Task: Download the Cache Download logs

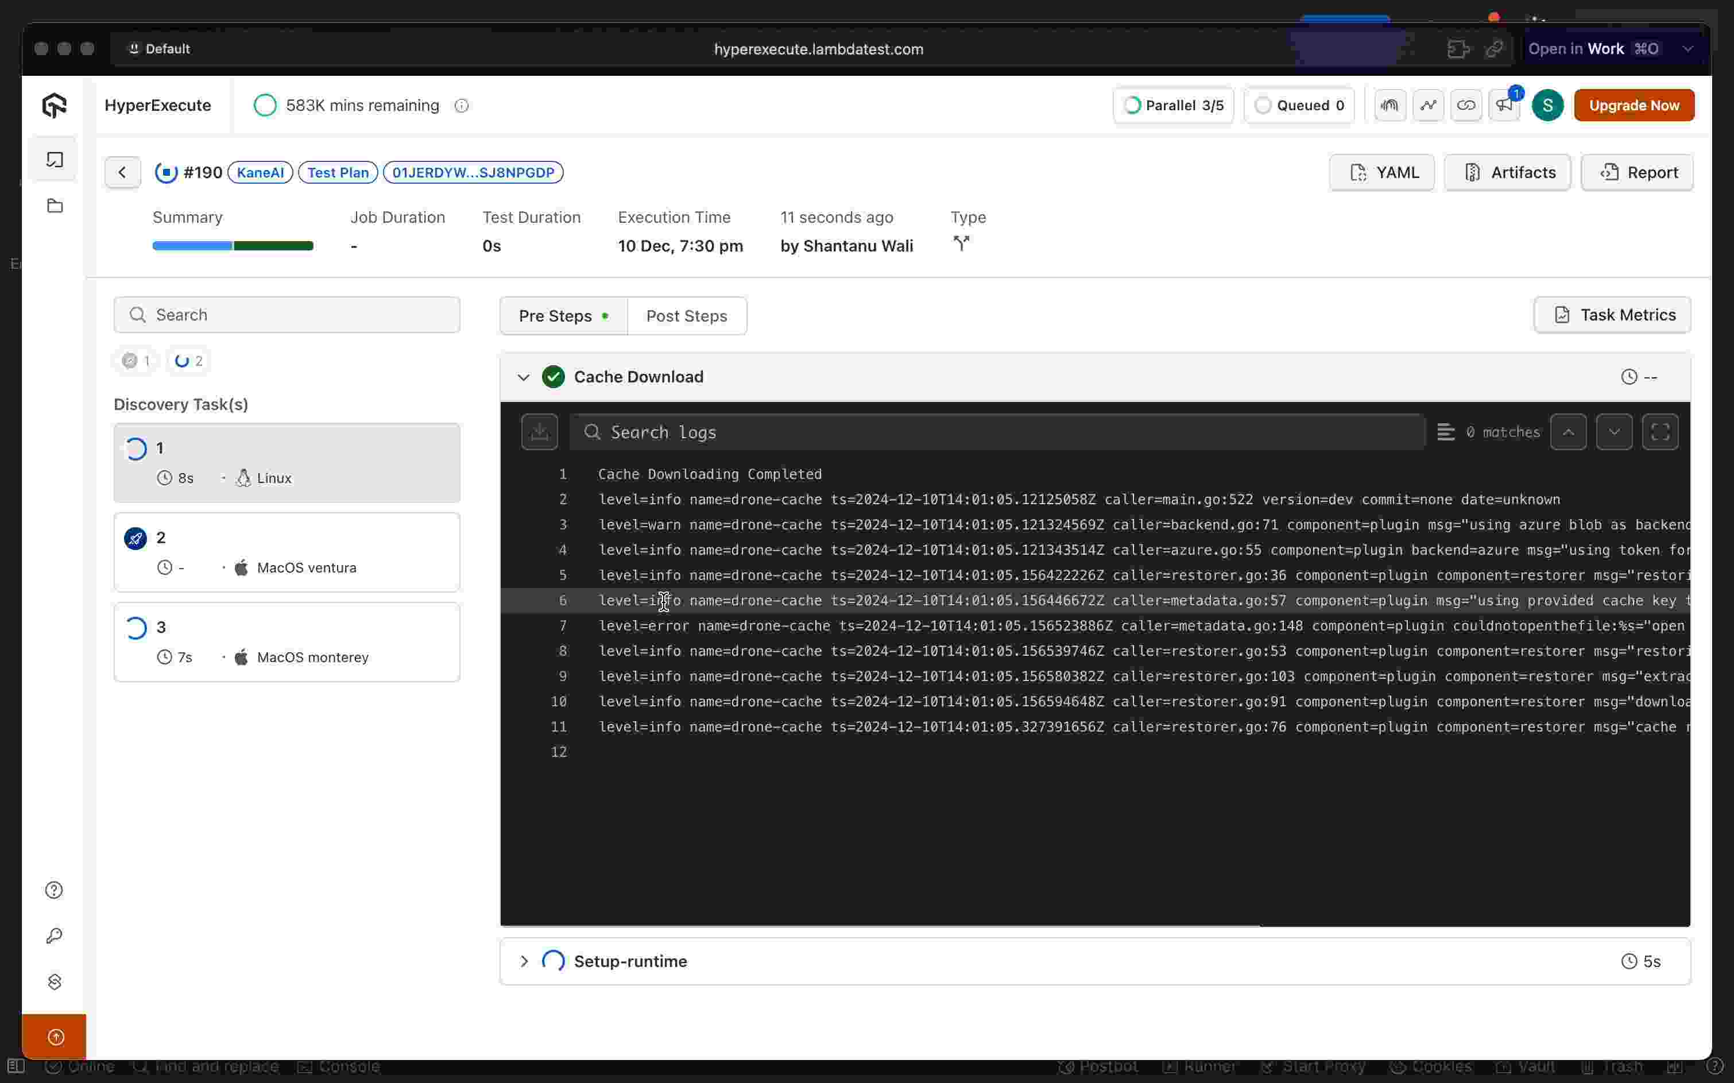Action: [x=539, y=432]
